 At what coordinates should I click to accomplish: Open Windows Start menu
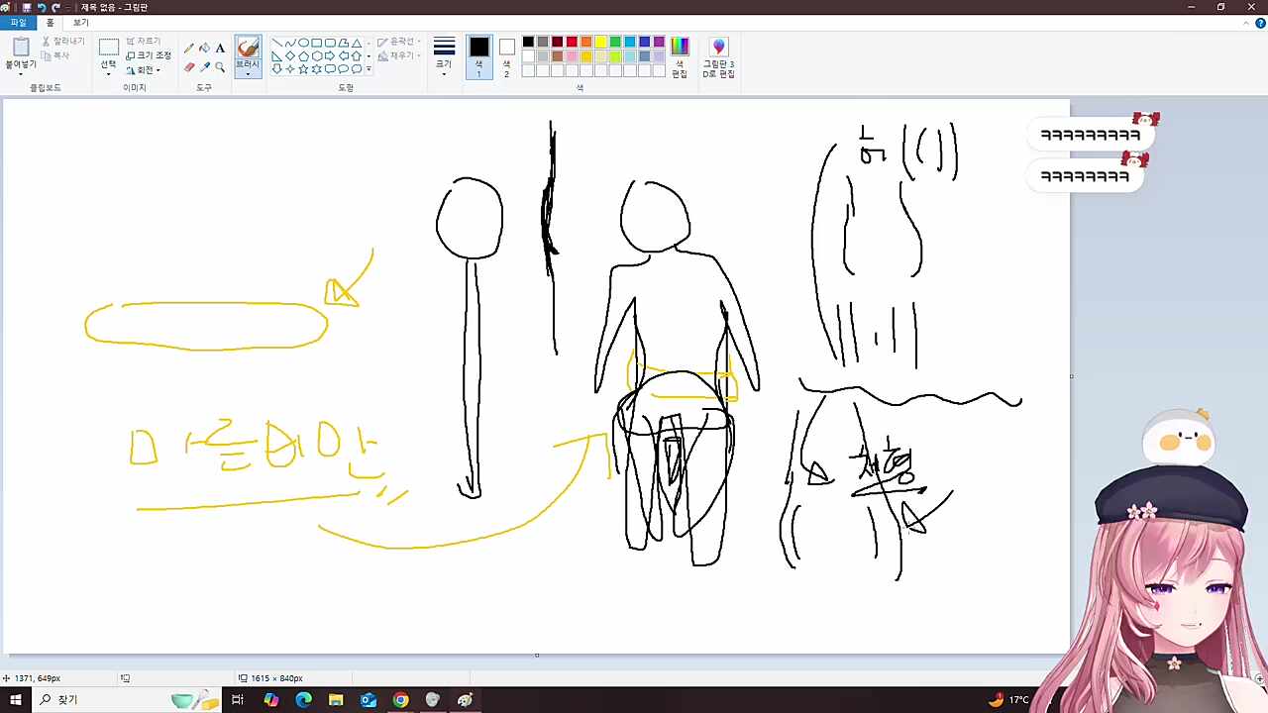15,700
